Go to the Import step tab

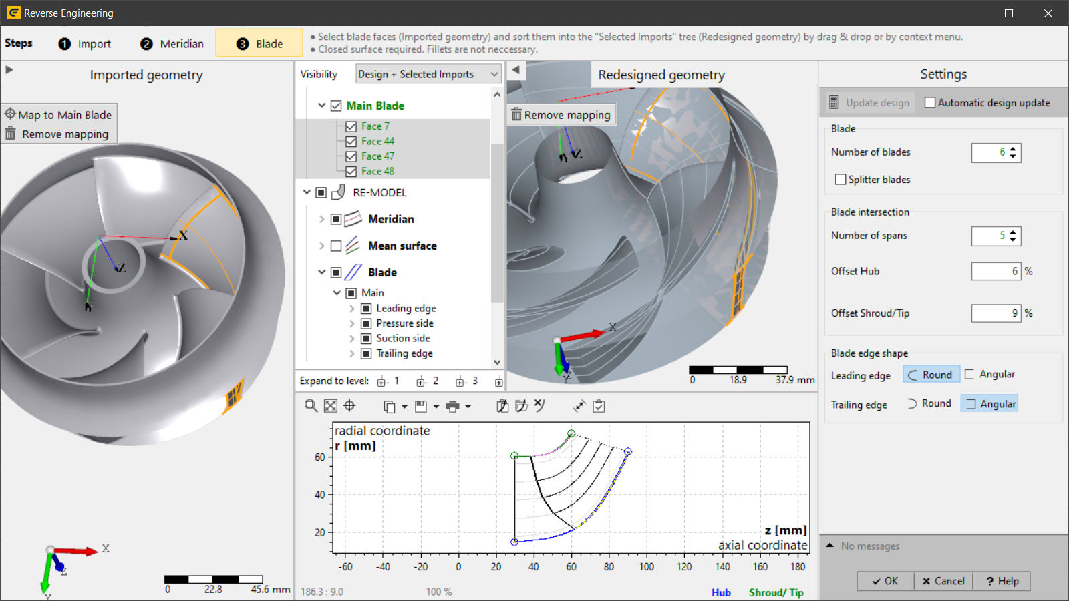[85, 44]
